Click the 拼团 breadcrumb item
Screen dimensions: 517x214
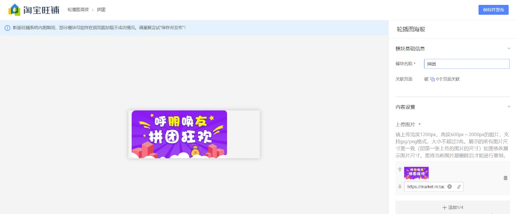[x=101, y=9]
